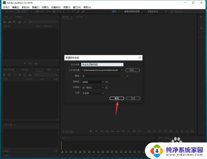The image size is (207, 159).
Task: Select the 编辑音频到视频 workspace tab
Action: pos(132,12)
